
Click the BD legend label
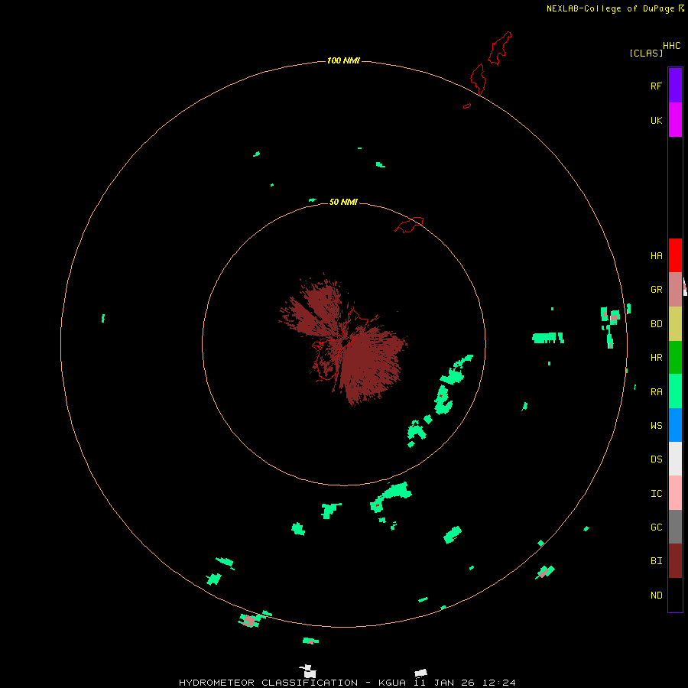click(x=657, y=324)
